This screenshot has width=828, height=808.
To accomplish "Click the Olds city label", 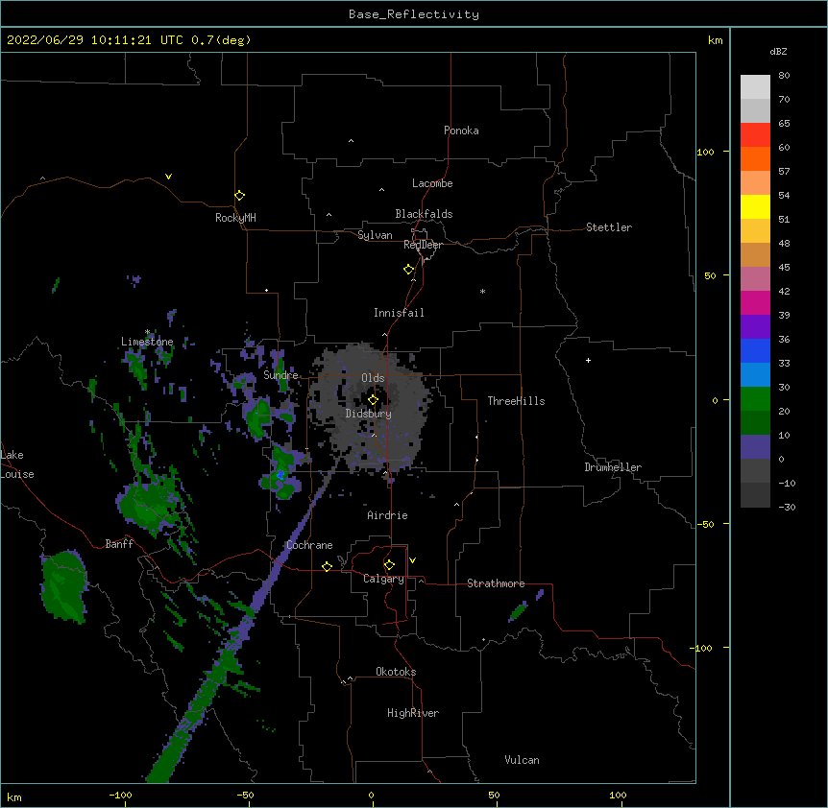I will coord(373,378).
